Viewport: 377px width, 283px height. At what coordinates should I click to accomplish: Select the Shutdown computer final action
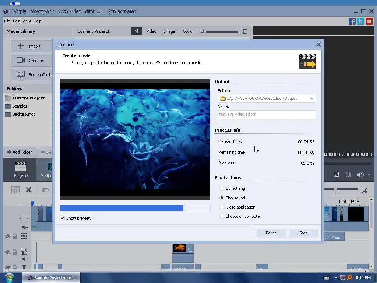coord(222,216)
